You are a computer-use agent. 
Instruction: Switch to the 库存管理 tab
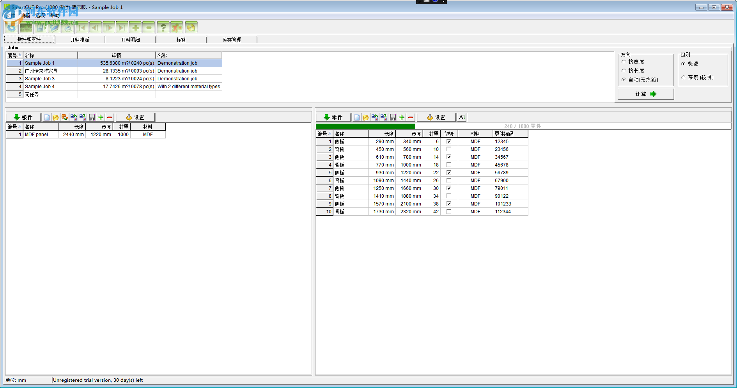232,40
